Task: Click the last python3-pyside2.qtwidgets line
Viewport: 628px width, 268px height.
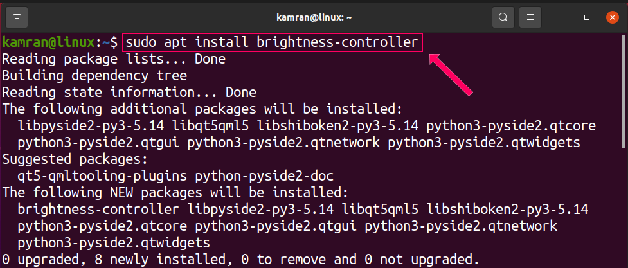Action: (114, 242)
